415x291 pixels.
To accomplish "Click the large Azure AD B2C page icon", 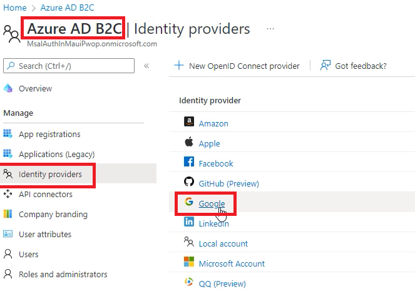I will click(x=11, y=34).
